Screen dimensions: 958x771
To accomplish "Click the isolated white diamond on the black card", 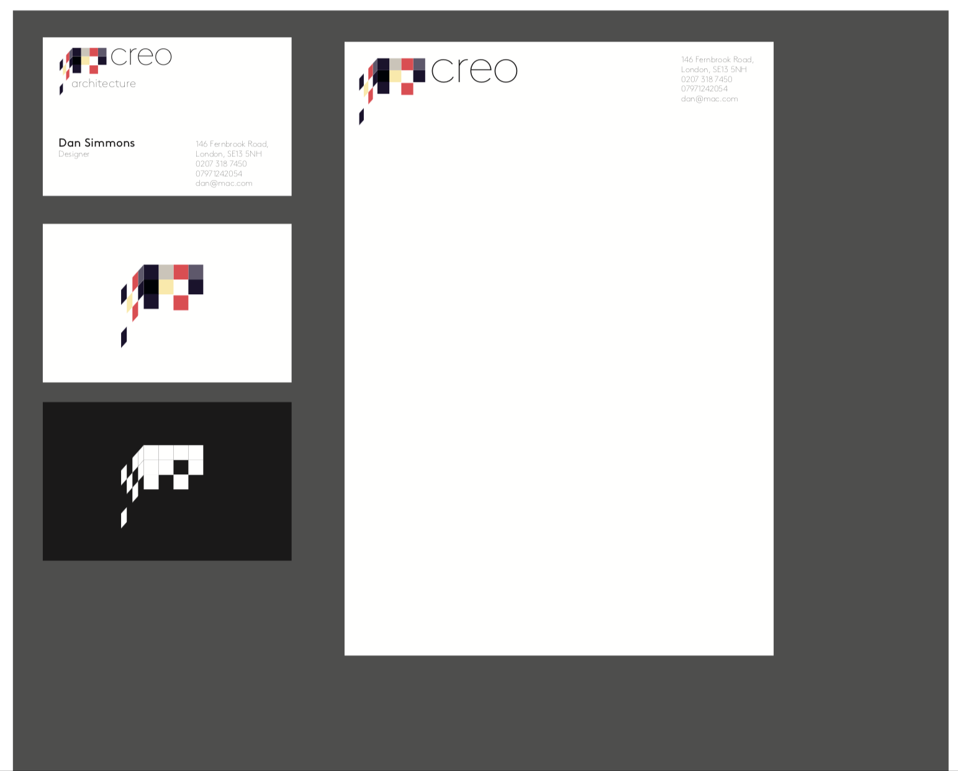I will [124, 518].
